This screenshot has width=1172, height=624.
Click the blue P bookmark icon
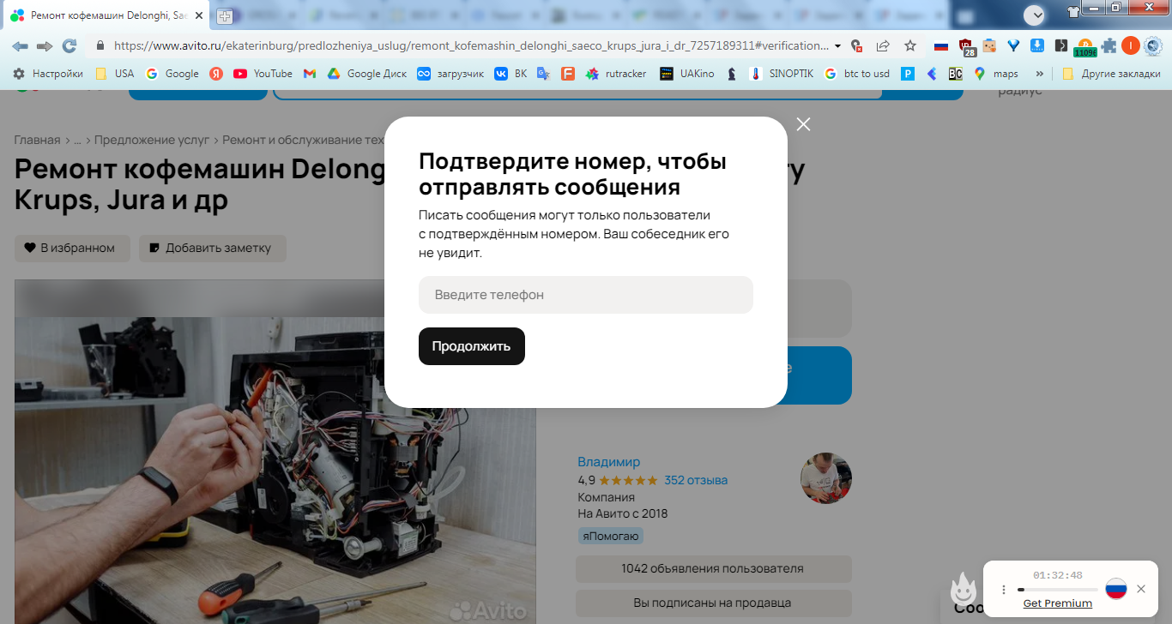point(907,74)
